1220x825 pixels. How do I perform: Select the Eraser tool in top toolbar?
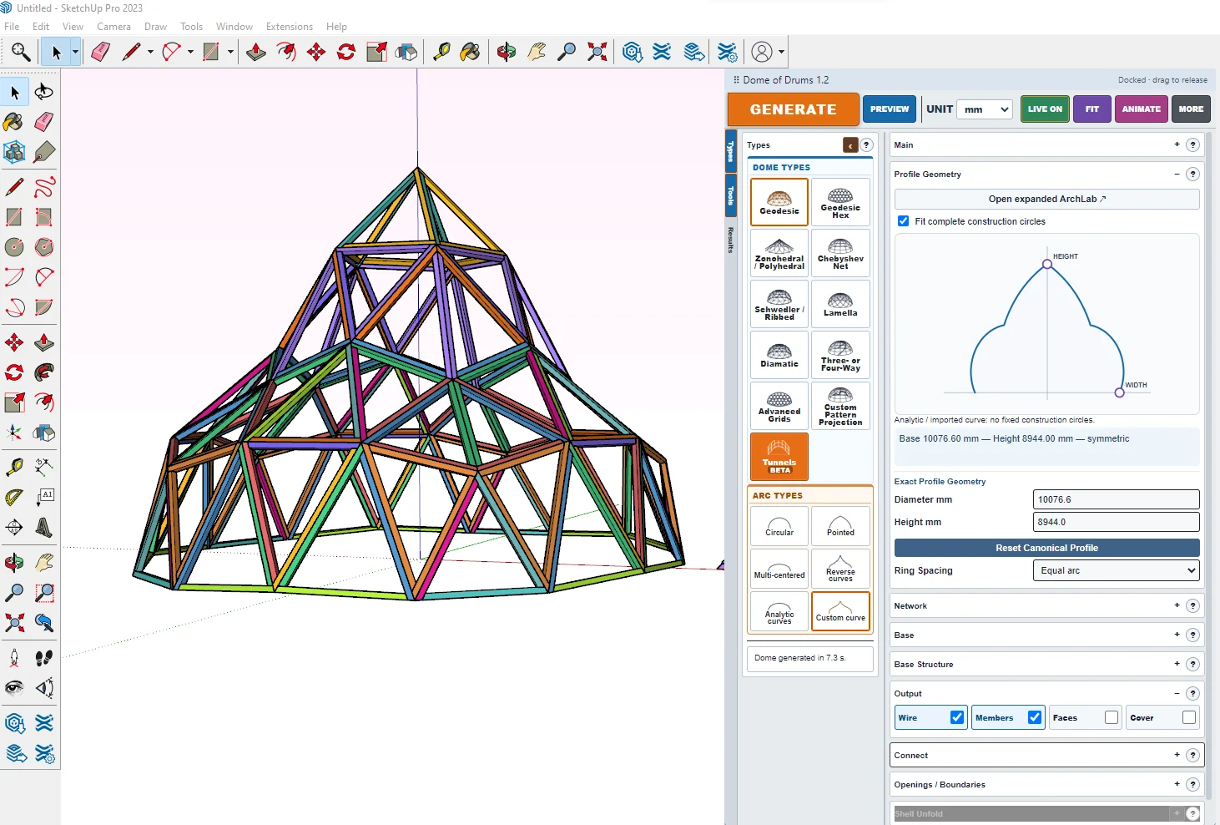(x=100, y=52)
